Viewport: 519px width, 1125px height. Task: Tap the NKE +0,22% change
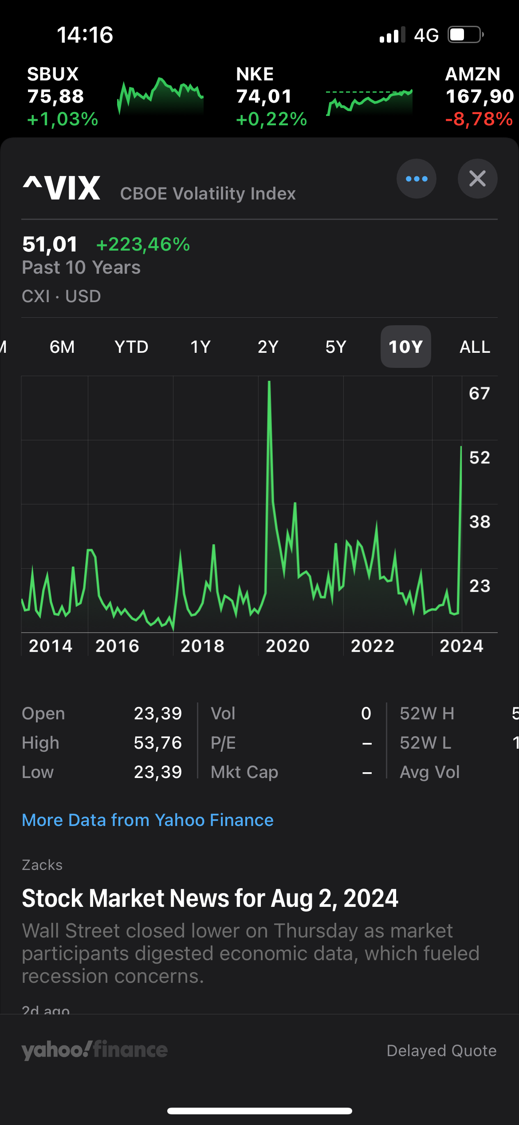coord(271,119)
